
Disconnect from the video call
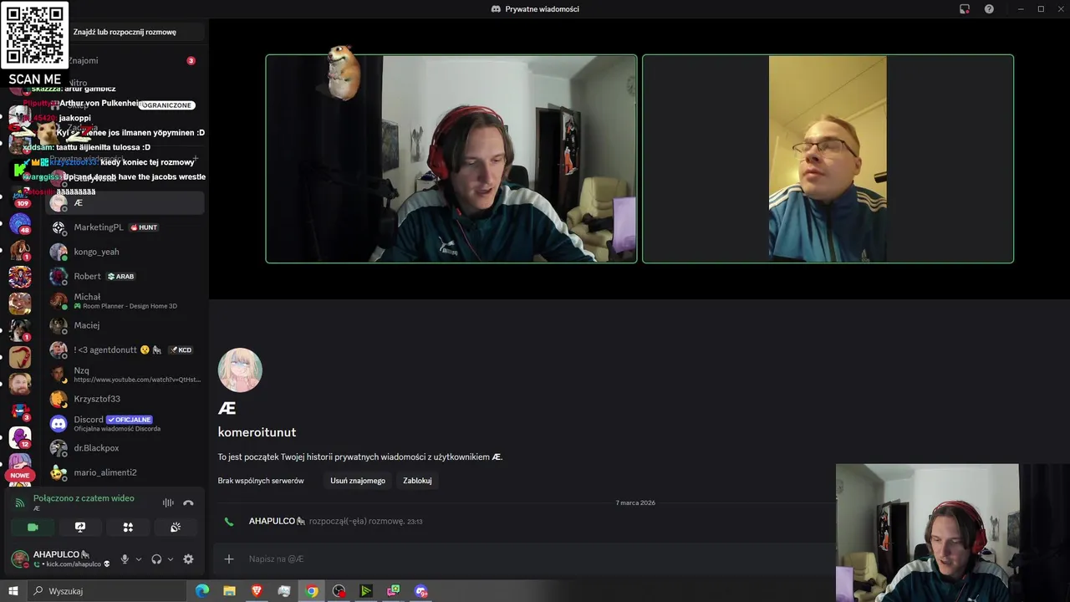click(x=188, y=503)
